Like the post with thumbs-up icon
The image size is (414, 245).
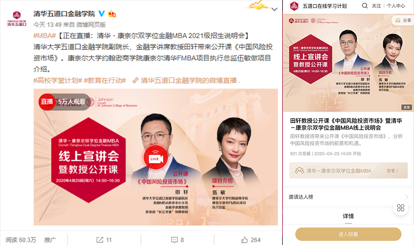(x=244, y=240)
